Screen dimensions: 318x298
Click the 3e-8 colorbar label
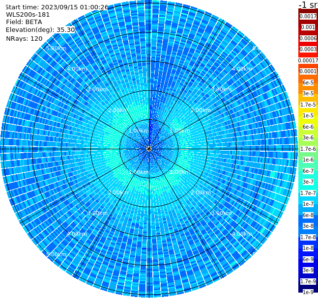[x=308, y=226]
